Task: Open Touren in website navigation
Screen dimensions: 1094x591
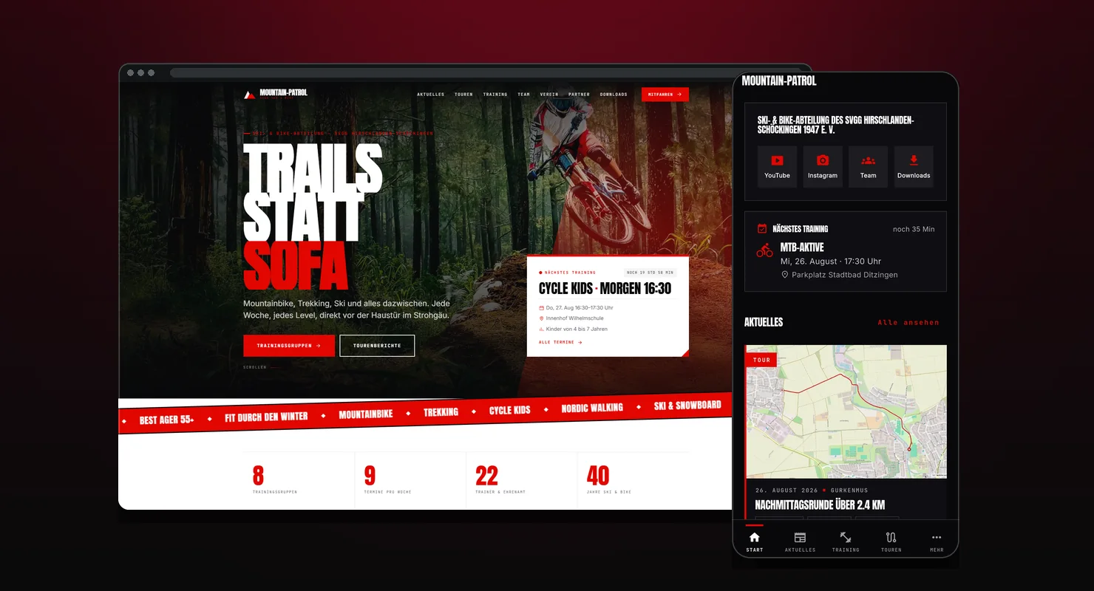Action: pos(463,95)
